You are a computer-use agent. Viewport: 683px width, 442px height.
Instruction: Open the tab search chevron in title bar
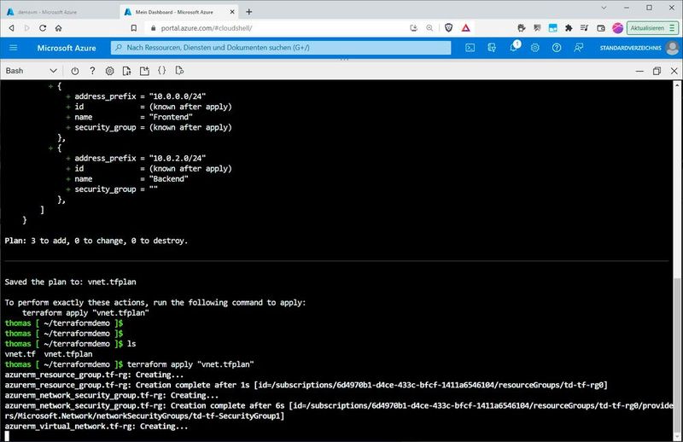tap(604, 8)
